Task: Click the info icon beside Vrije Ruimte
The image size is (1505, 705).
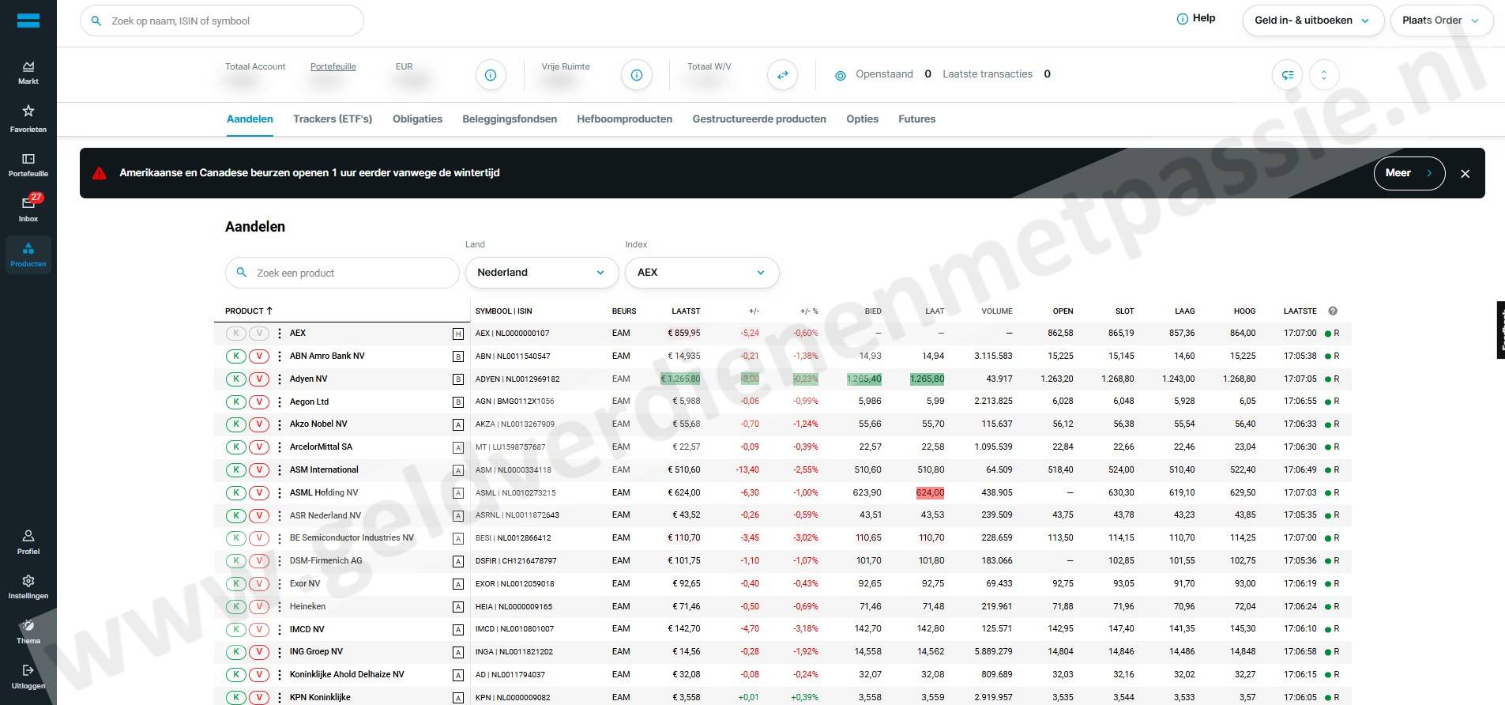Action: tap(636, 75)
